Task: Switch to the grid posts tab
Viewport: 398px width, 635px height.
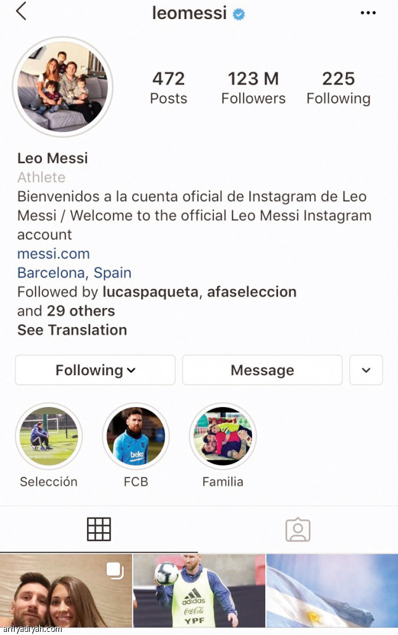Action: coord(99,529)
